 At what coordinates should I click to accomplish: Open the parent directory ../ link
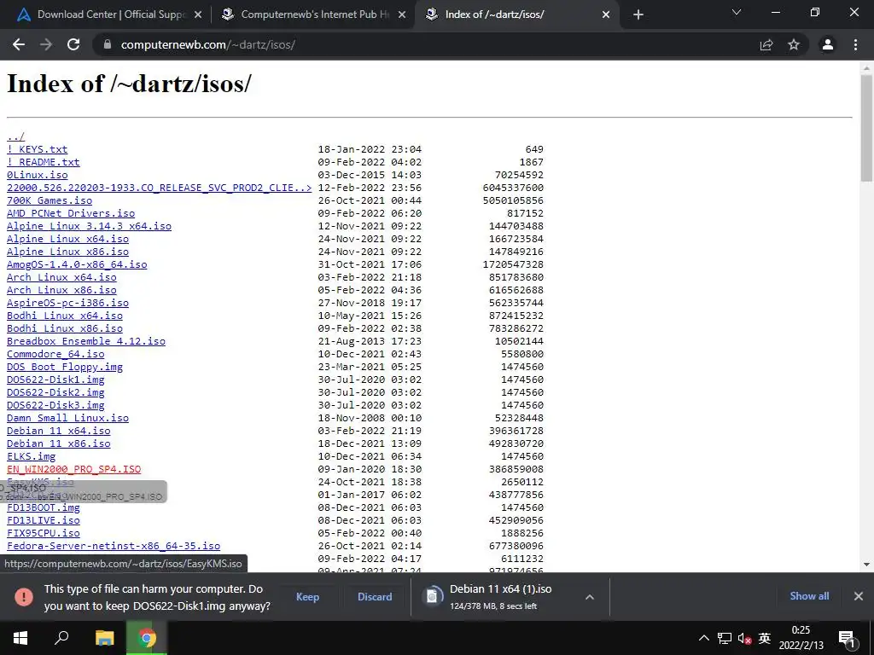click(15, 136)
